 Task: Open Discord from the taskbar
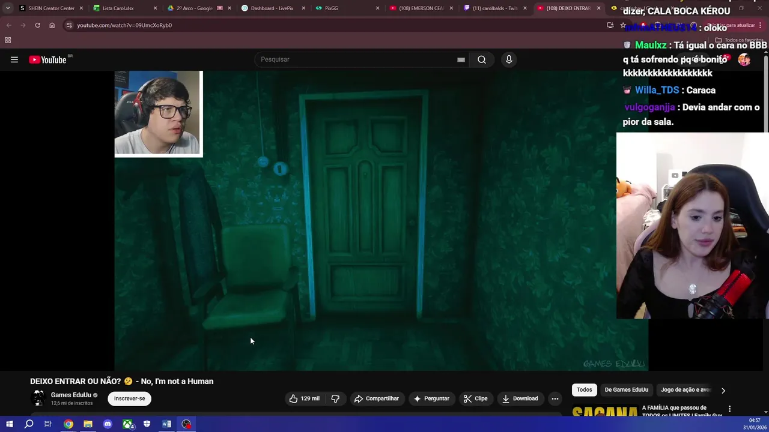[108, 424]
